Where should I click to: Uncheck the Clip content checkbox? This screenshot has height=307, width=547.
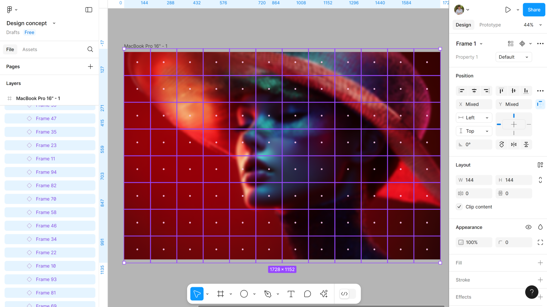[x=459, y=207]
